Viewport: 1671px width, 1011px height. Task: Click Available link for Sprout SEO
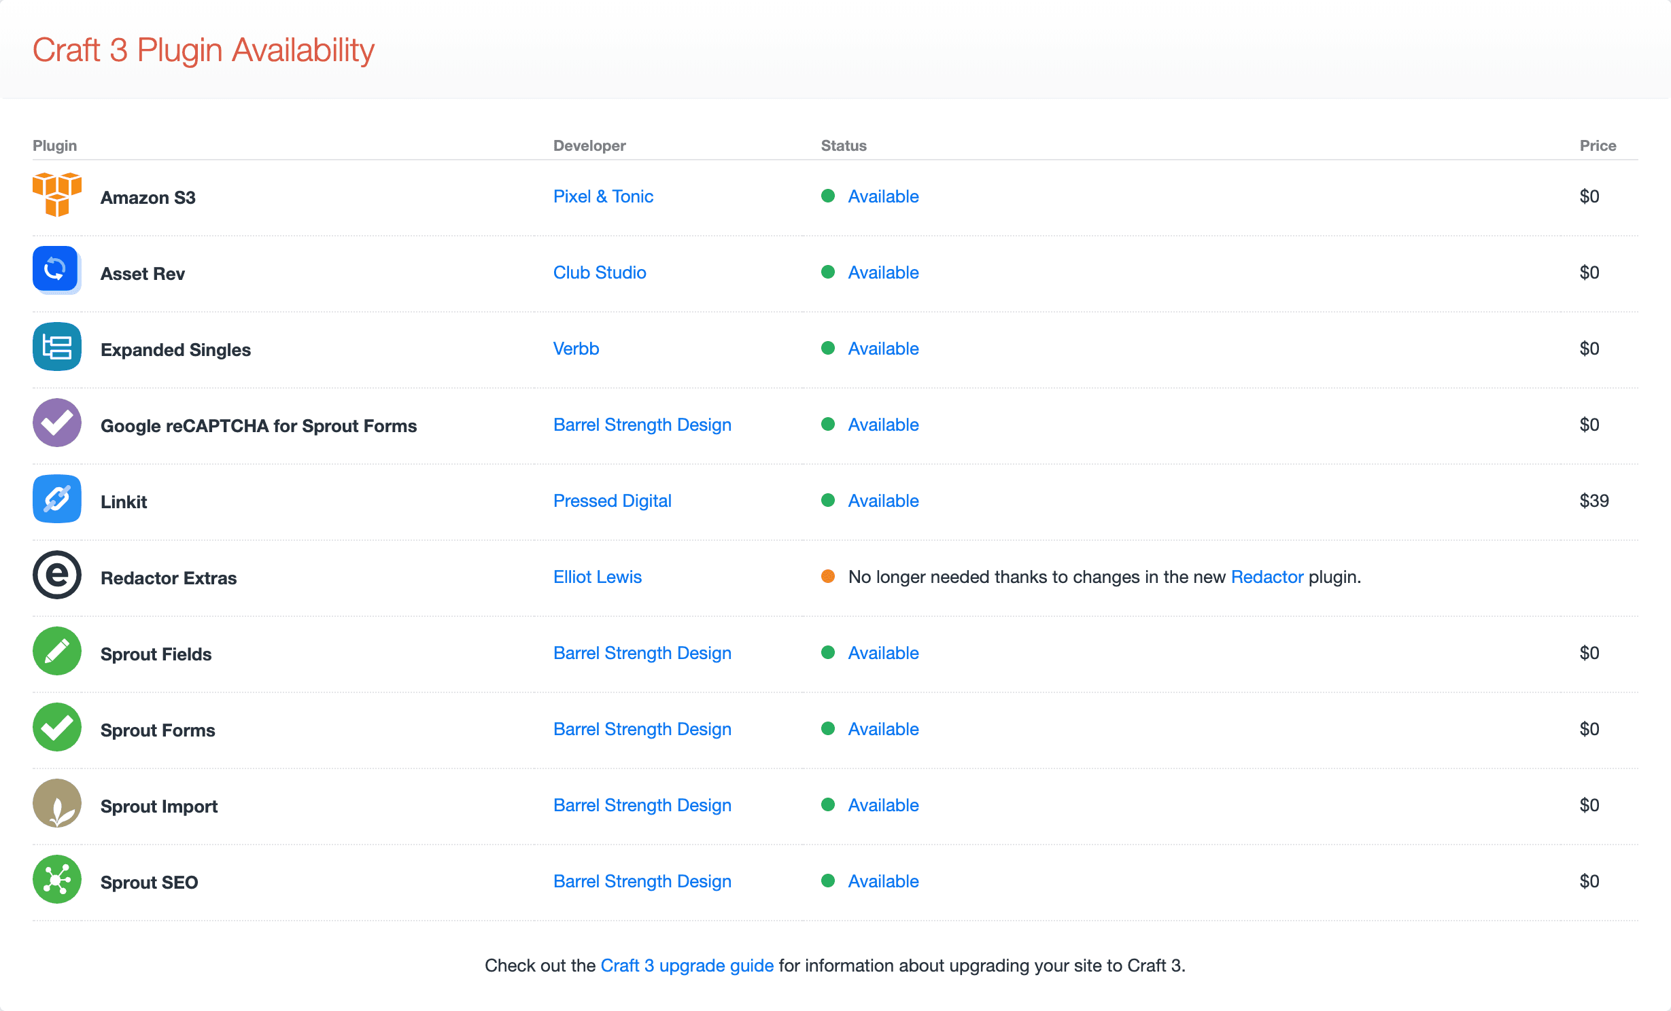[883, 881]
